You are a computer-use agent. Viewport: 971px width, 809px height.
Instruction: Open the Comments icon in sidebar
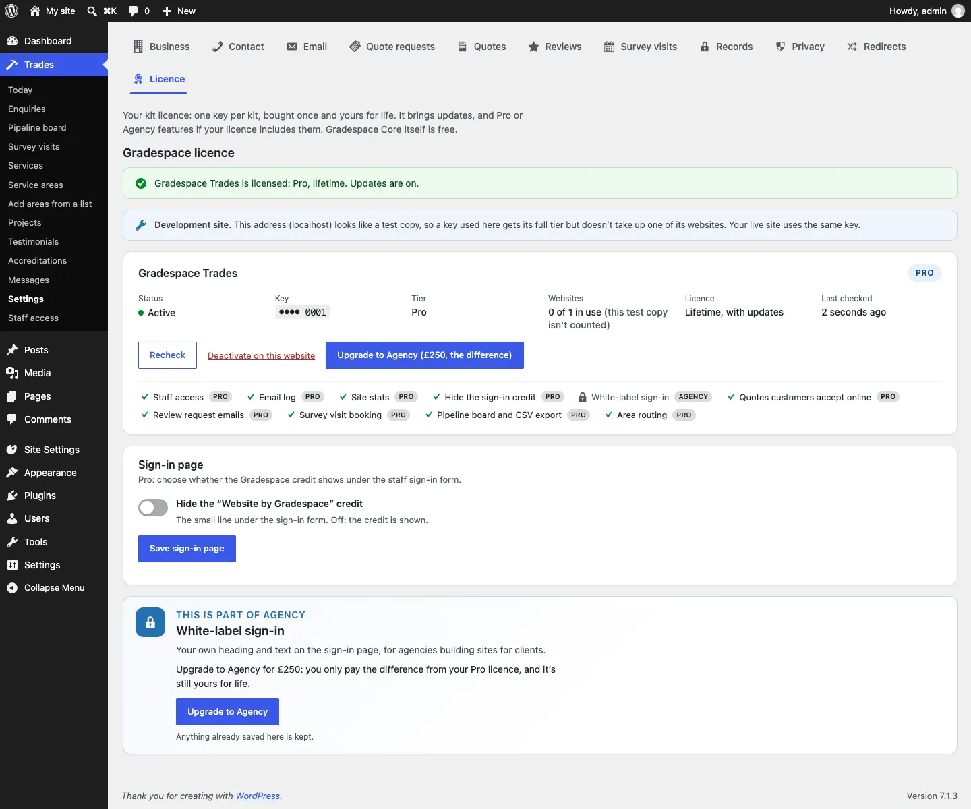click(12, 419)
